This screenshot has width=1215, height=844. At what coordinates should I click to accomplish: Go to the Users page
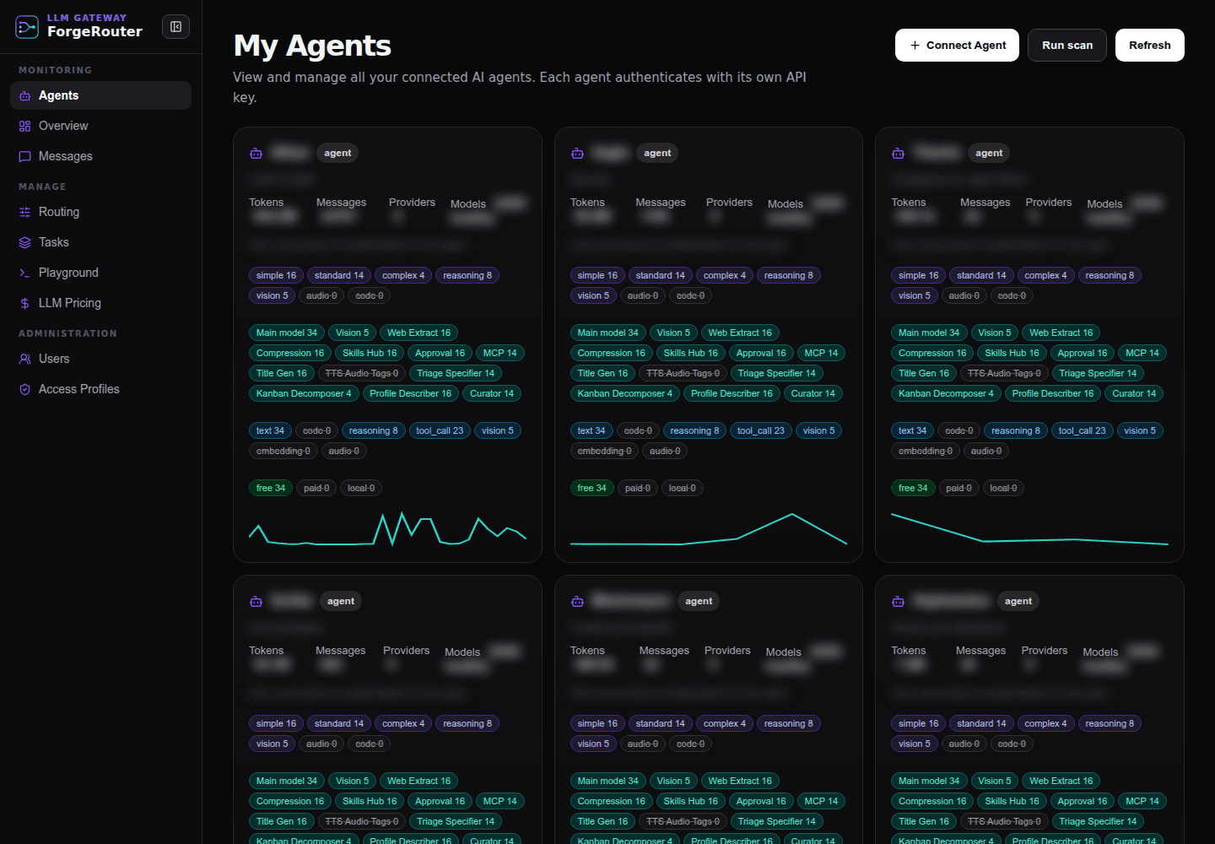pyautogui.click(x=100, y=359)
